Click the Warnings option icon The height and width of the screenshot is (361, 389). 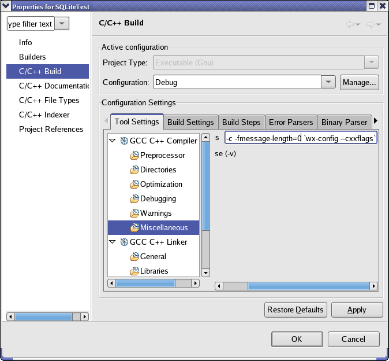coord(134,213)
